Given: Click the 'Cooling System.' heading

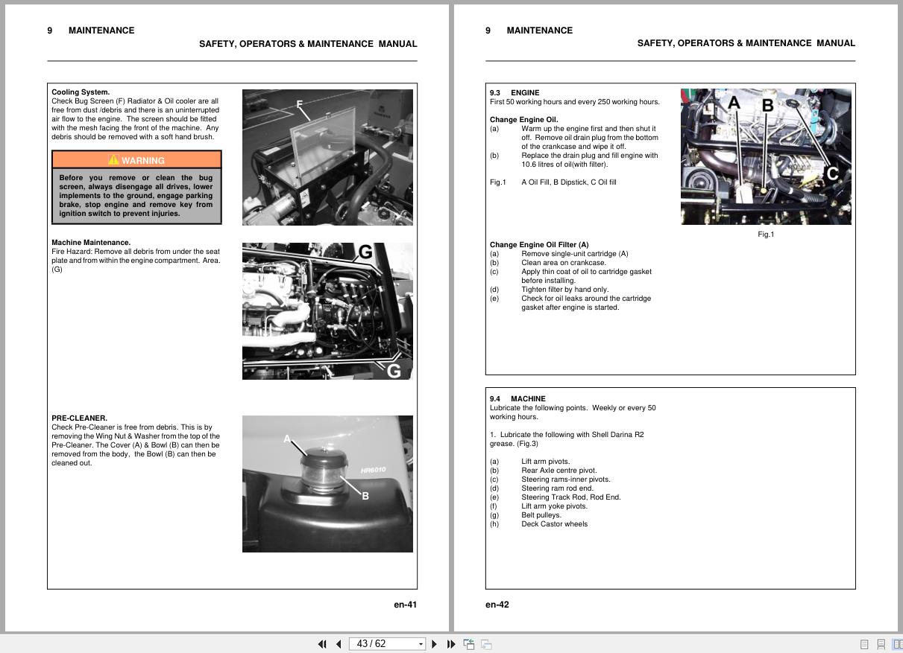Looking at the screenshot, I should click(x=81, y=92).
